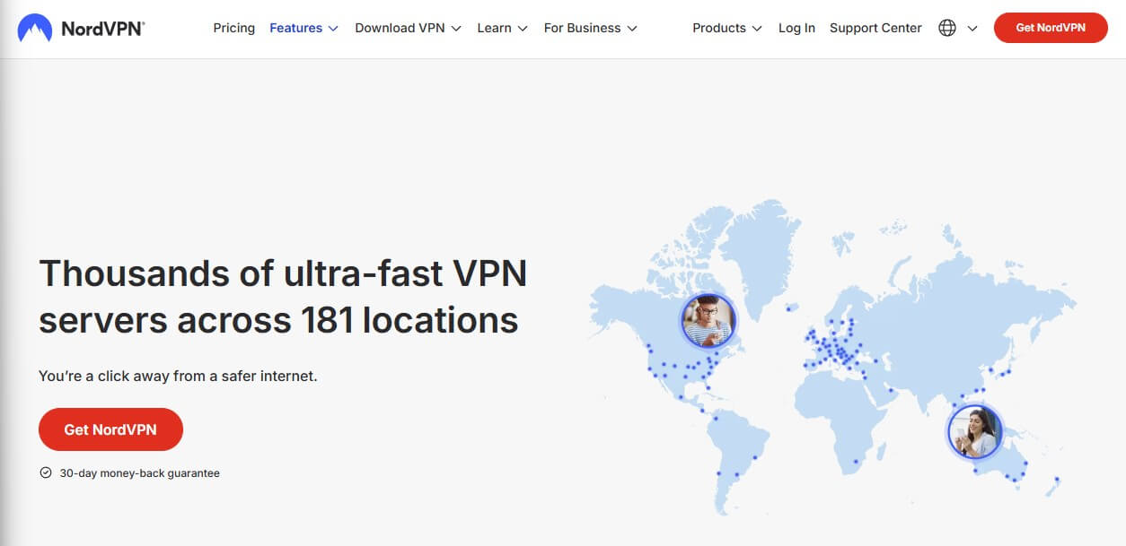Click a blue server dot in Europe

tap(835, 341)
